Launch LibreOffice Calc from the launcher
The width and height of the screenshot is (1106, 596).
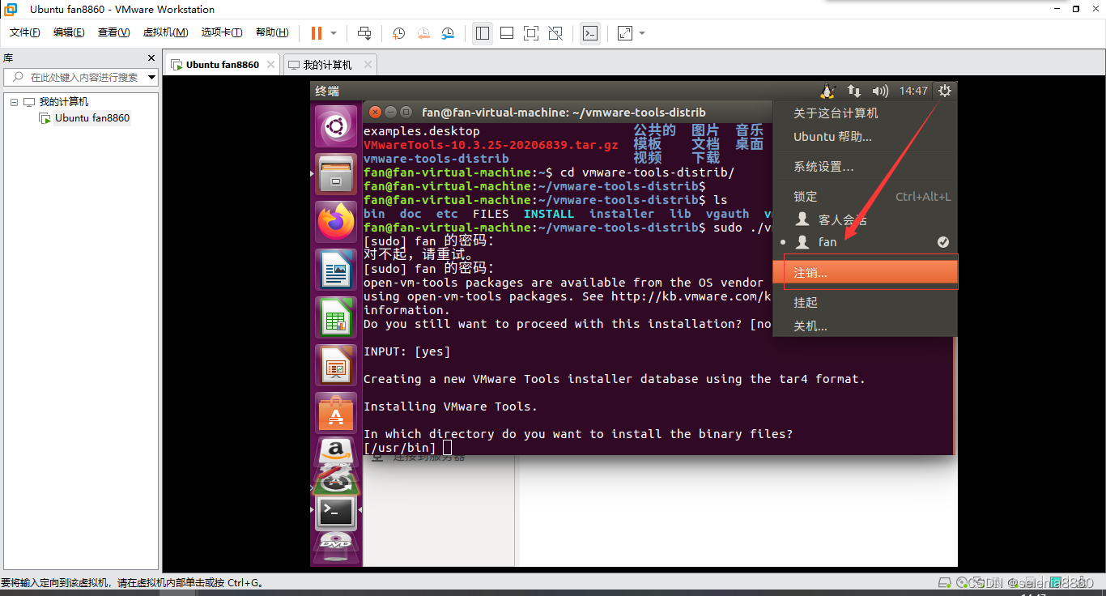[x=336, y=317]
